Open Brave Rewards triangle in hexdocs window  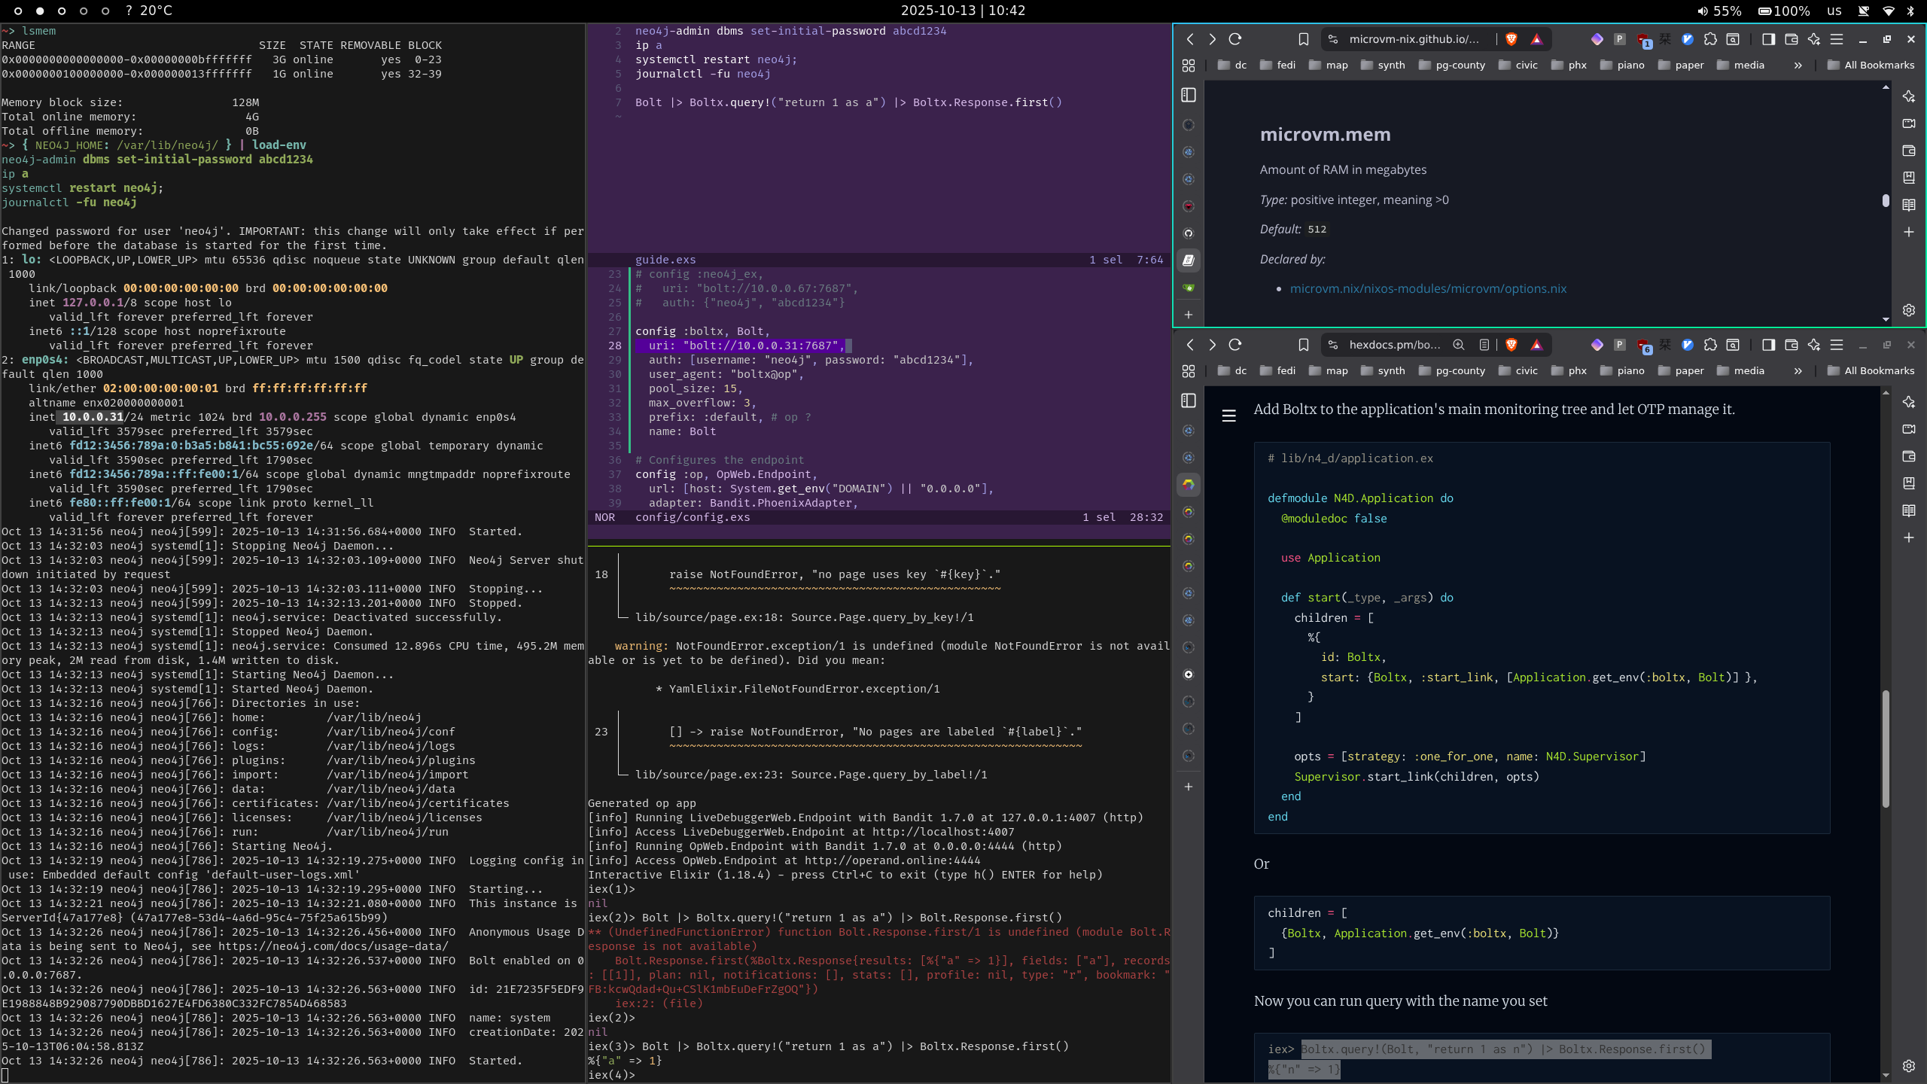pyautogui.click(x=1536, y=345)
